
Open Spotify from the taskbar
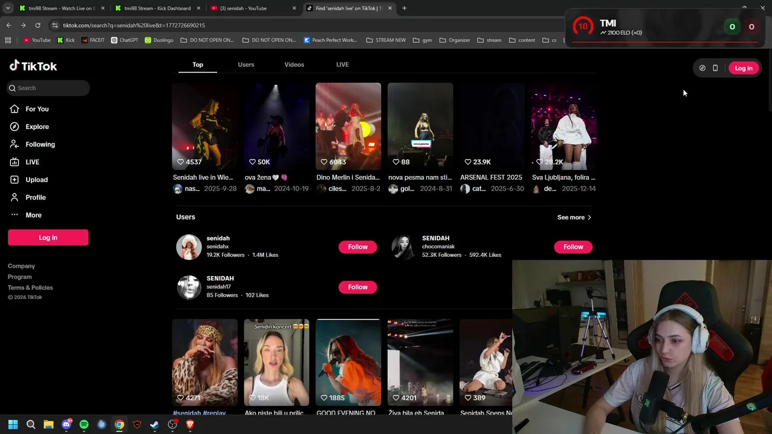[84, 424]
